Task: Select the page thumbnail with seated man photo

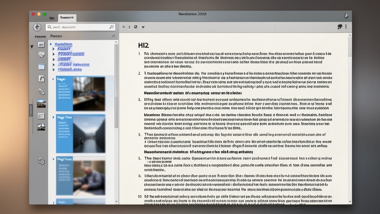Action: [x=81, y=176]
